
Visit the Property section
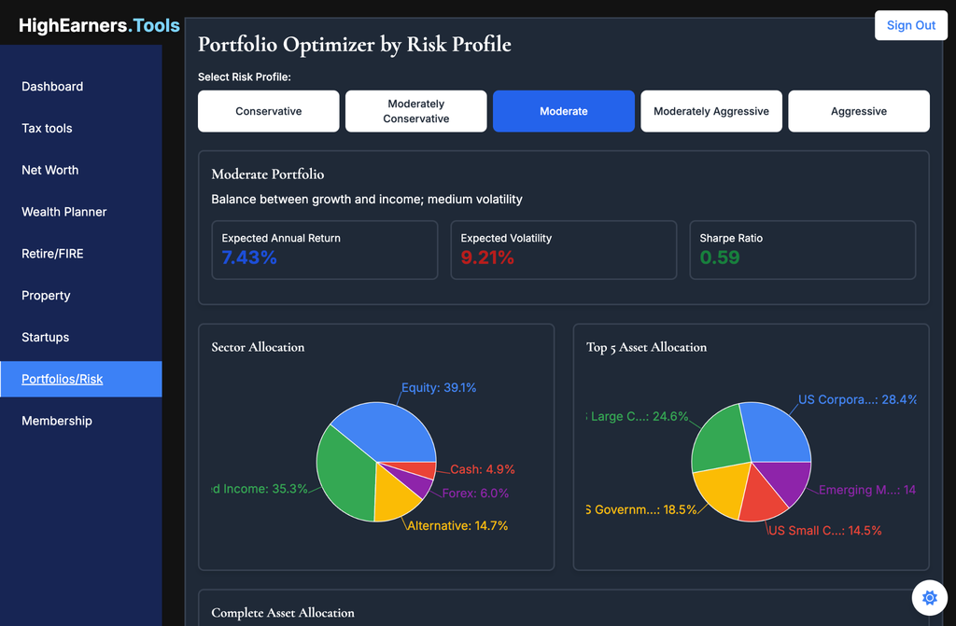pos(46,295)
